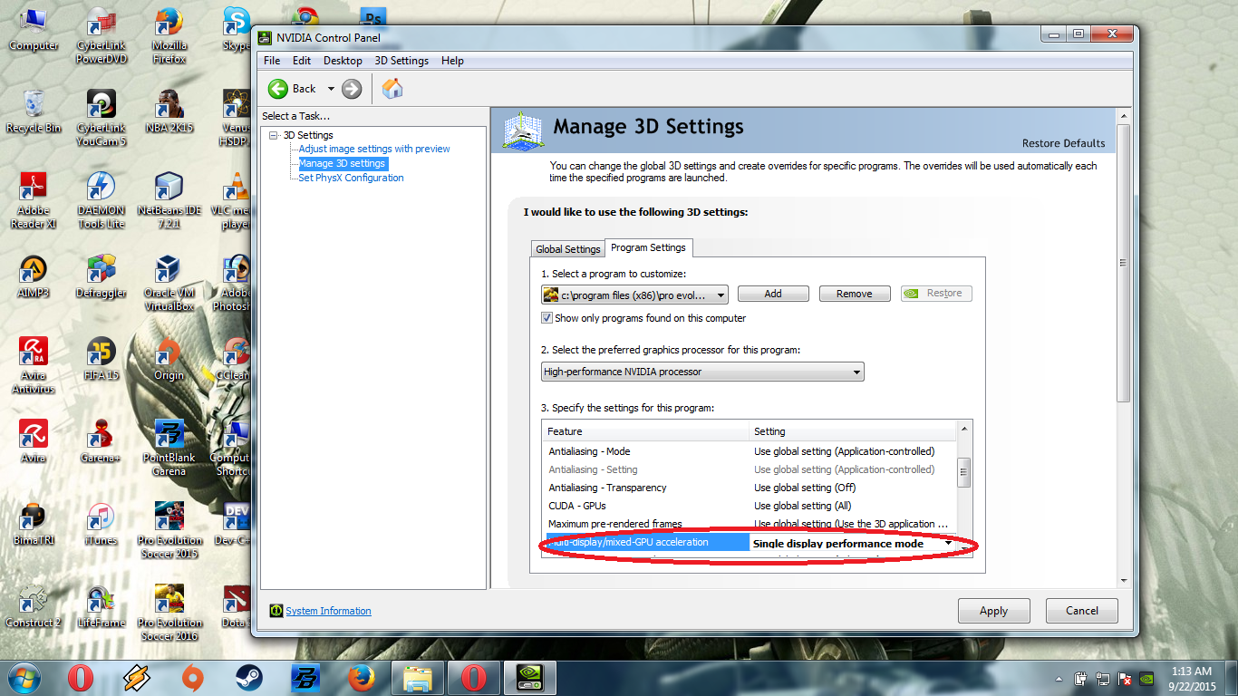
Task: Launch AIMP3 desktop icon
Action: [x=34, y=276]
